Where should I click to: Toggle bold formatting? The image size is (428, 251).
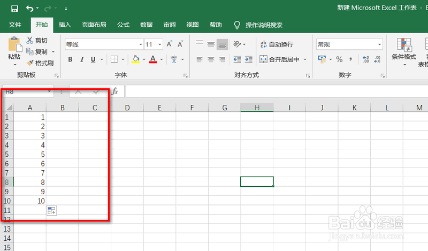pos(70,59)
